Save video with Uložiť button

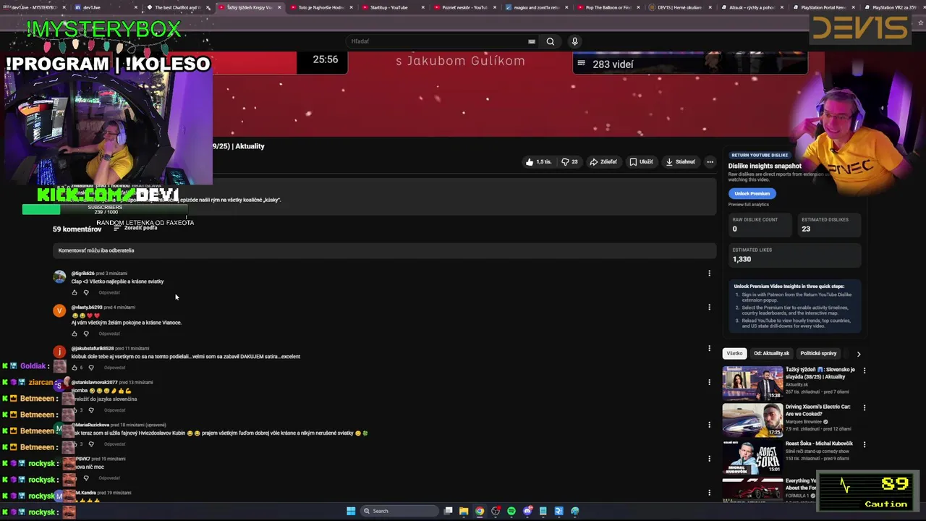tap(641, 162)
